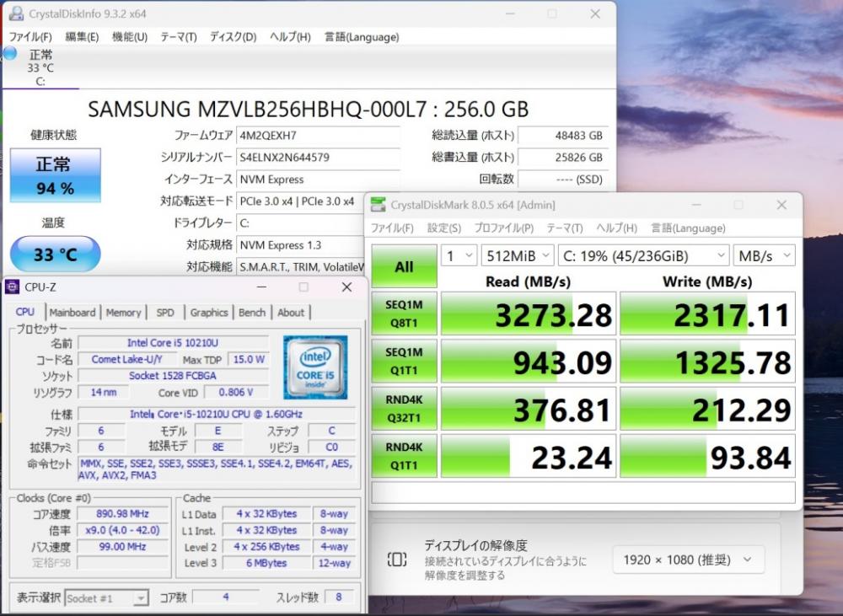The width and height of the screenshot is (843, 616).
Task: Run the RND4K Q1T1 test
Action: 404,456
